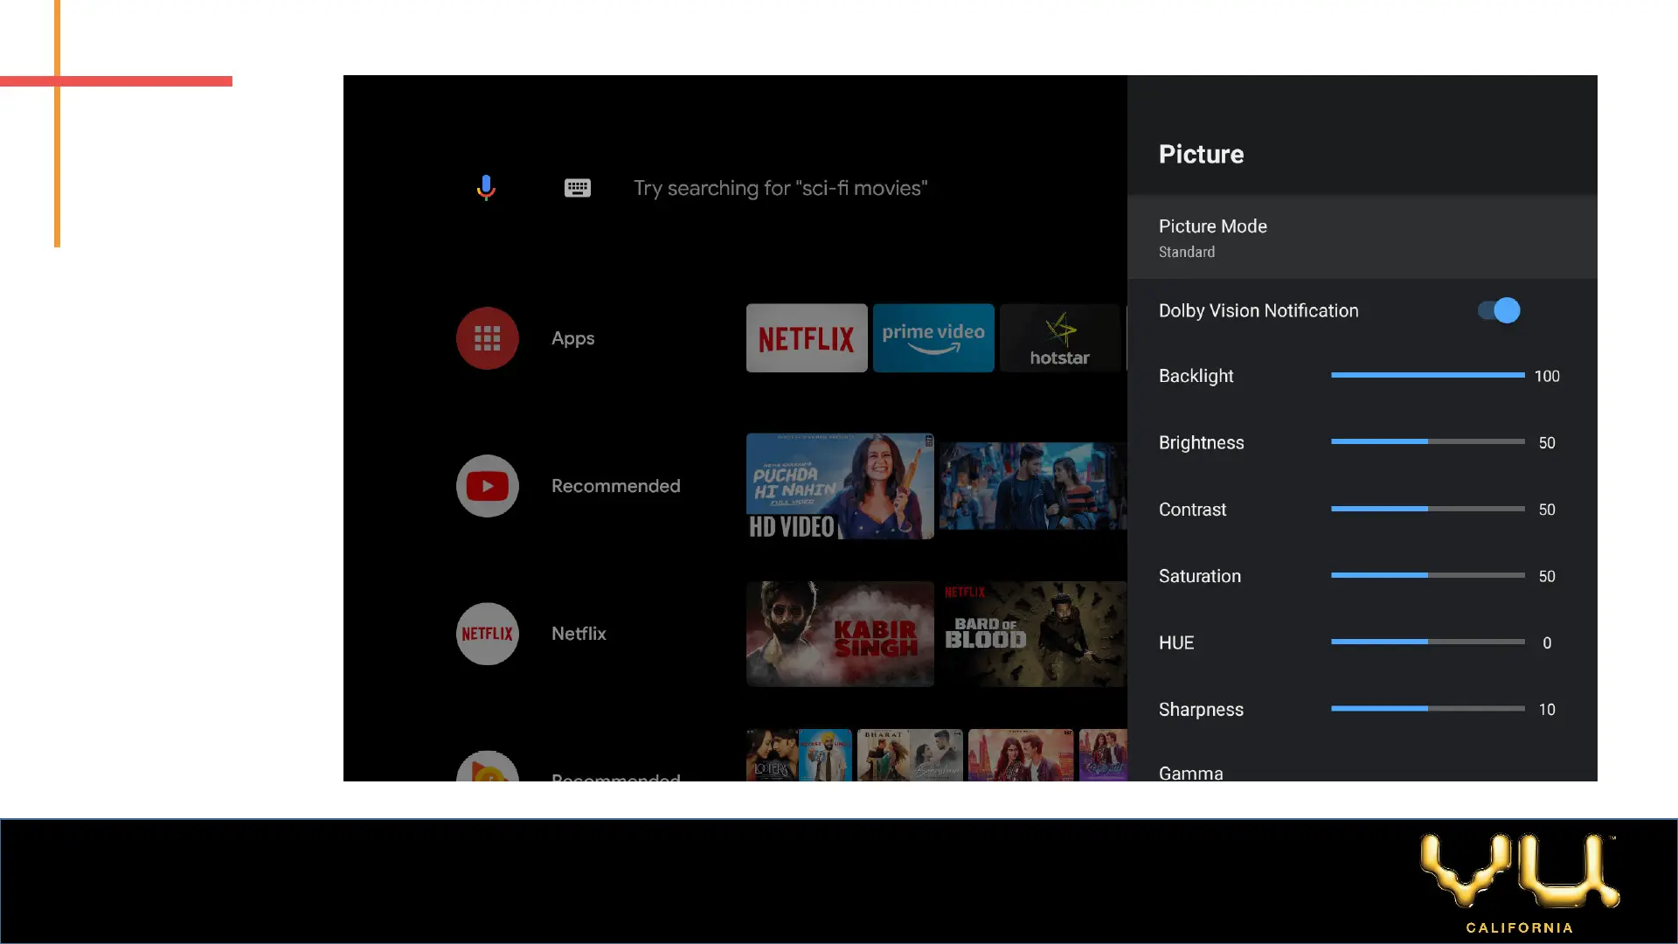Image resolution: width=1678 pixels, height=944 pixels.
Task: Play the Puchda Hi Nahin video
Action: click(x=839, y=486)
